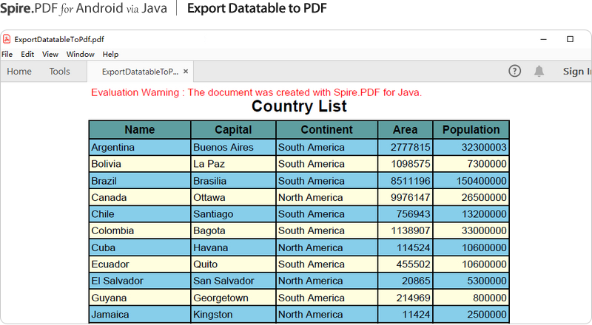
Task: Click the Acrobat PDF icon in title bar
Action: click(x=7, y=39)
